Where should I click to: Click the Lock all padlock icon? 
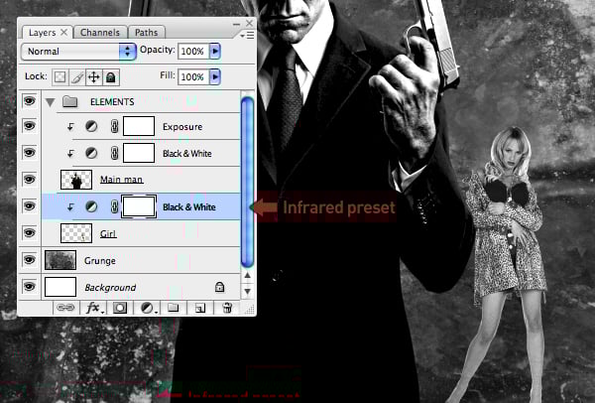110,77
